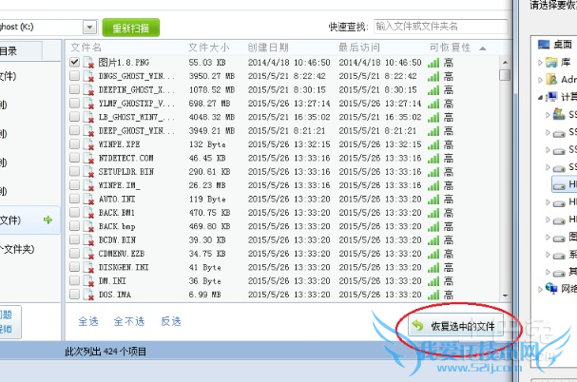Expand the Adm user node in tree
Viewport: 577px width, 382px height.
click(540, 80)
